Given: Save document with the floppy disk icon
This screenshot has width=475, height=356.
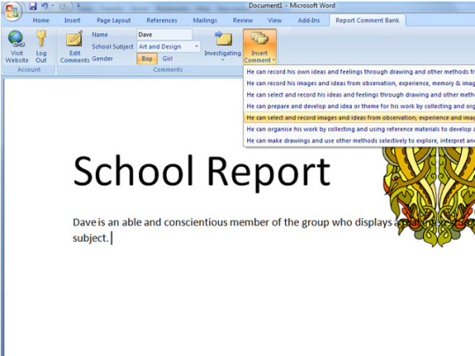Looking at the screenshot, I should click(33, 6).
